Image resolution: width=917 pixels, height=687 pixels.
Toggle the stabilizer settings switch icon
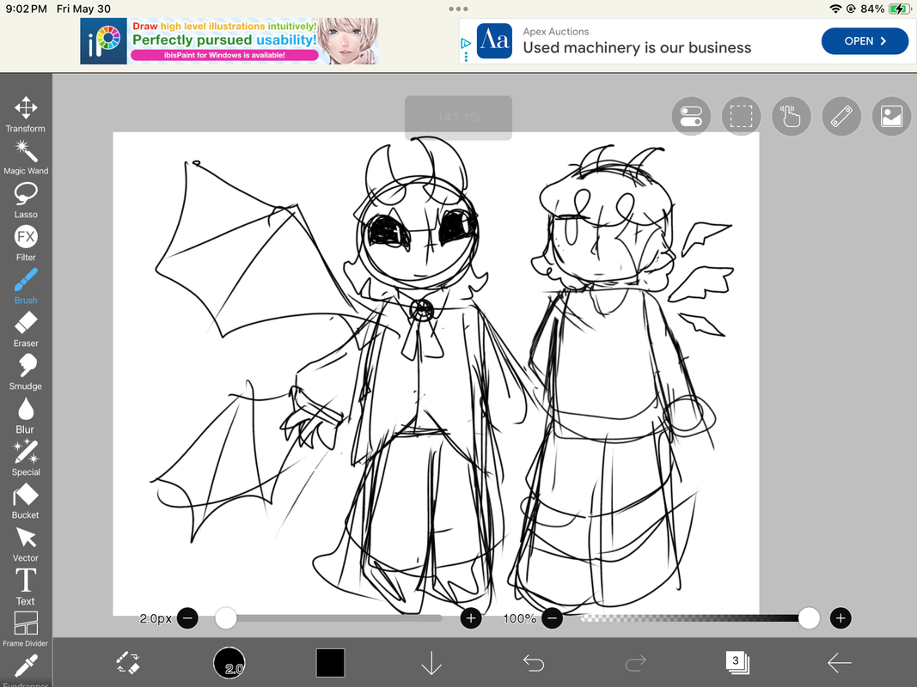(x=691, y=116)
